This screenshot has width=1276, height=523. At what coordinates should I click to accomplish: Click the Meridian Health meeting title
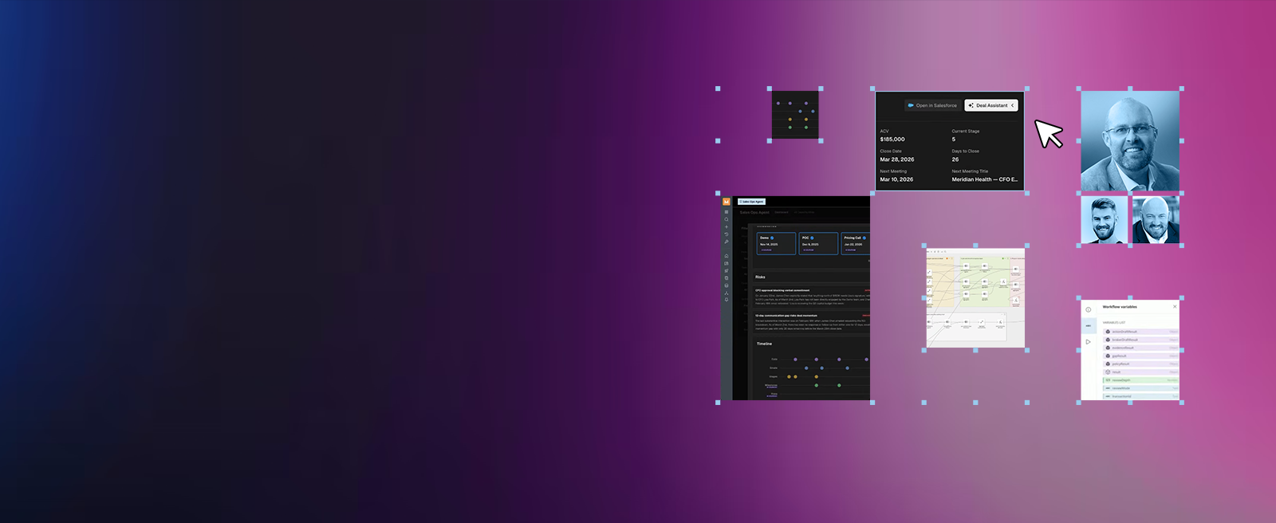pos(985,179)
